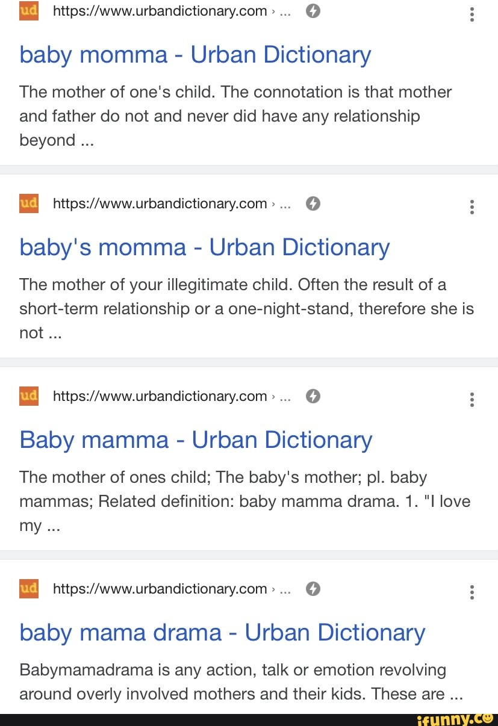Open the 'baby mama drama - Urban Dictionary' result

(222, 633)
